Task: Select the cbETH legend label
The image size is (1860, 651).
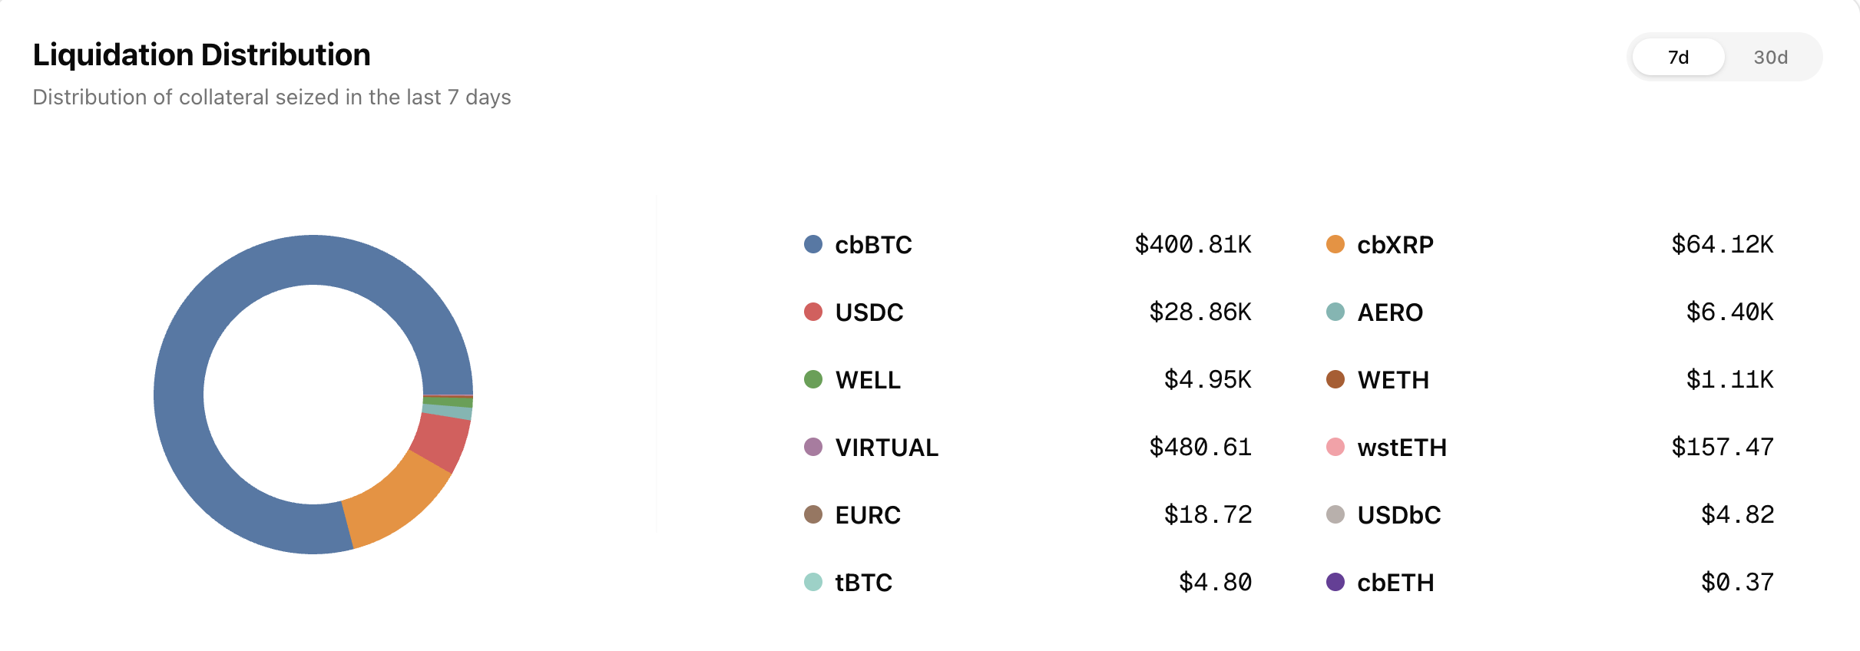Action: point(1395,583)
